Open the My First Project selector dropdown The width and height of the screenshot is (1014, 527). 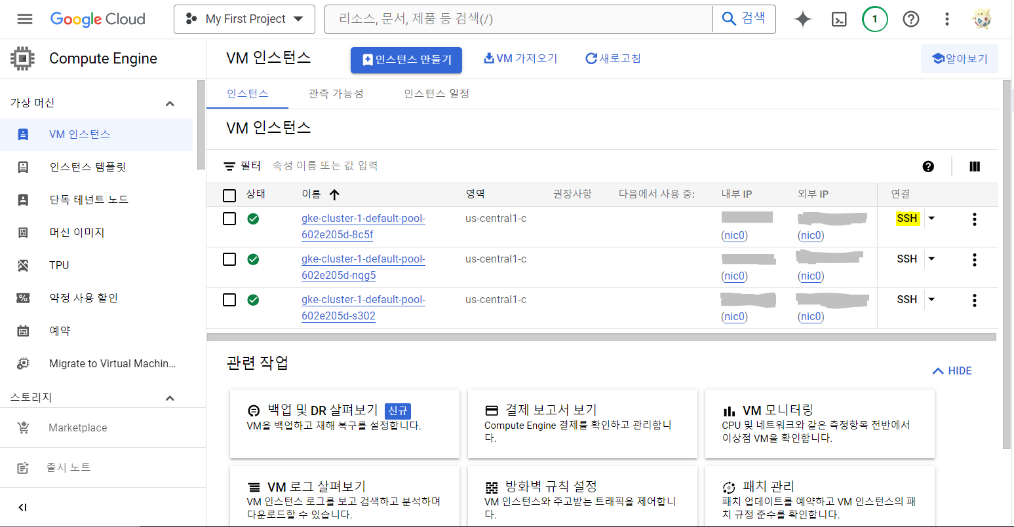pyautogui.click(x=244, y=19)
